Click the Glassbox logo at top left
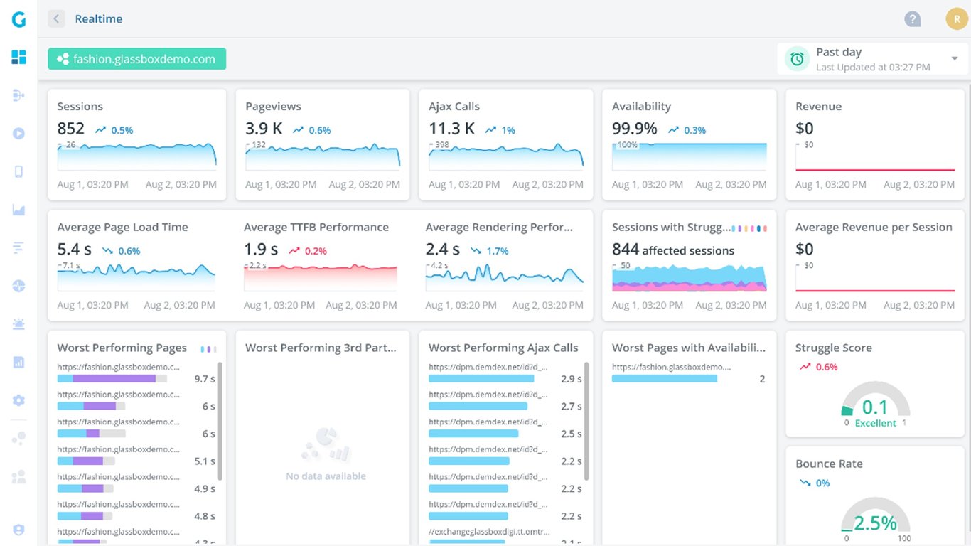The width and height of the screenshot is (971, 546). click(18, 19)
